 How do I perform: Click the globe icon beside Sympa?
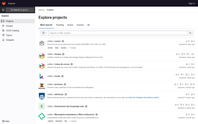(63, 54)
